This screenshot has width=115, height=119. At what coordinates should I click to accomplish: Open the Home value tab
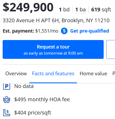point(93,73)
